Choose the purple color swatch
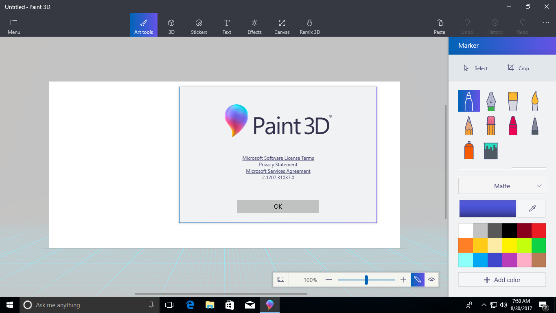The height and width of the screenshot is (313, 556). pyautogui.click(x=510, y=260)
